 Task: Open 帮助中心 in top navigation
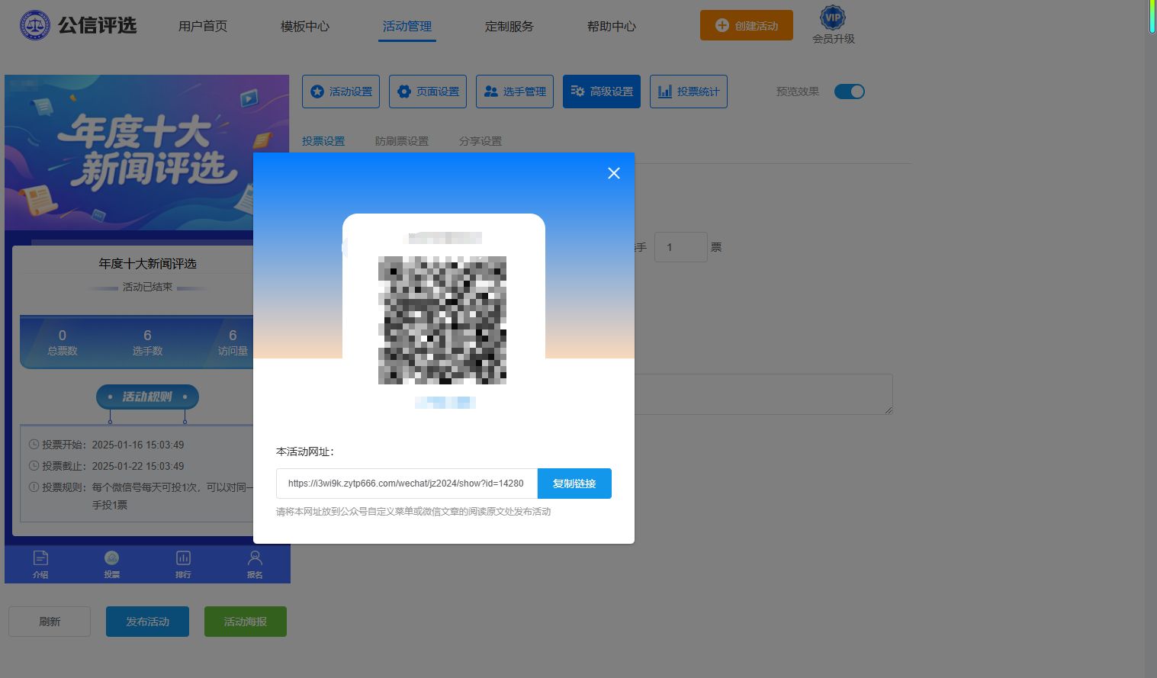pos(612,26)
